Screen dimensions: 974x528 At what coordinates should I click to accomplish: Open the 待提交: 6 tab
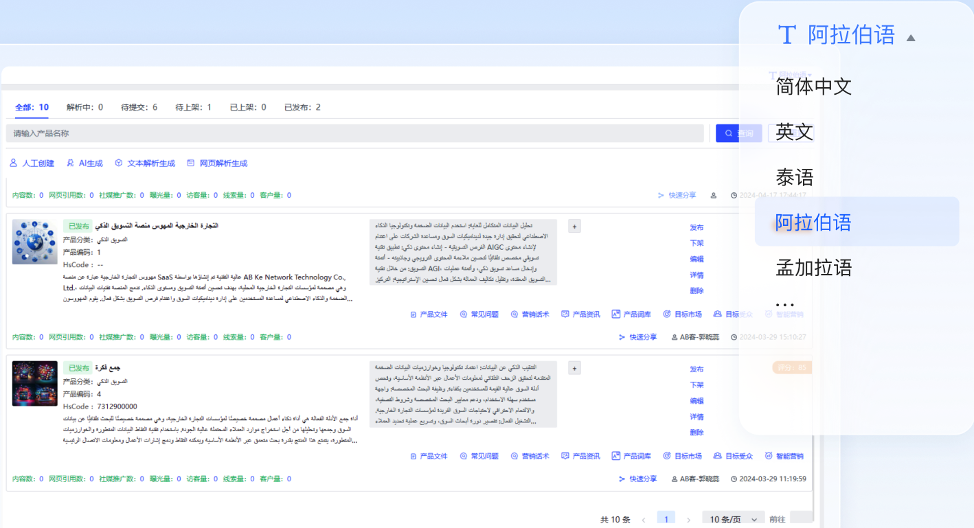[139, 107]
